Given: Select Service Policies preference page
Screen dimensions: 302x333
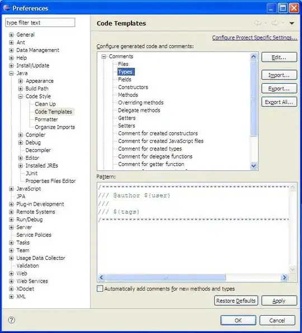Looking at the screenshot, I should pyautogui.click(x=34, y=235).
